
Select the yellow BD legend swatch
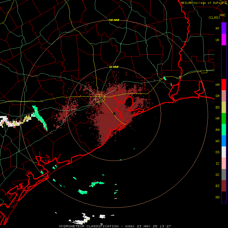[x=224, y=107]
